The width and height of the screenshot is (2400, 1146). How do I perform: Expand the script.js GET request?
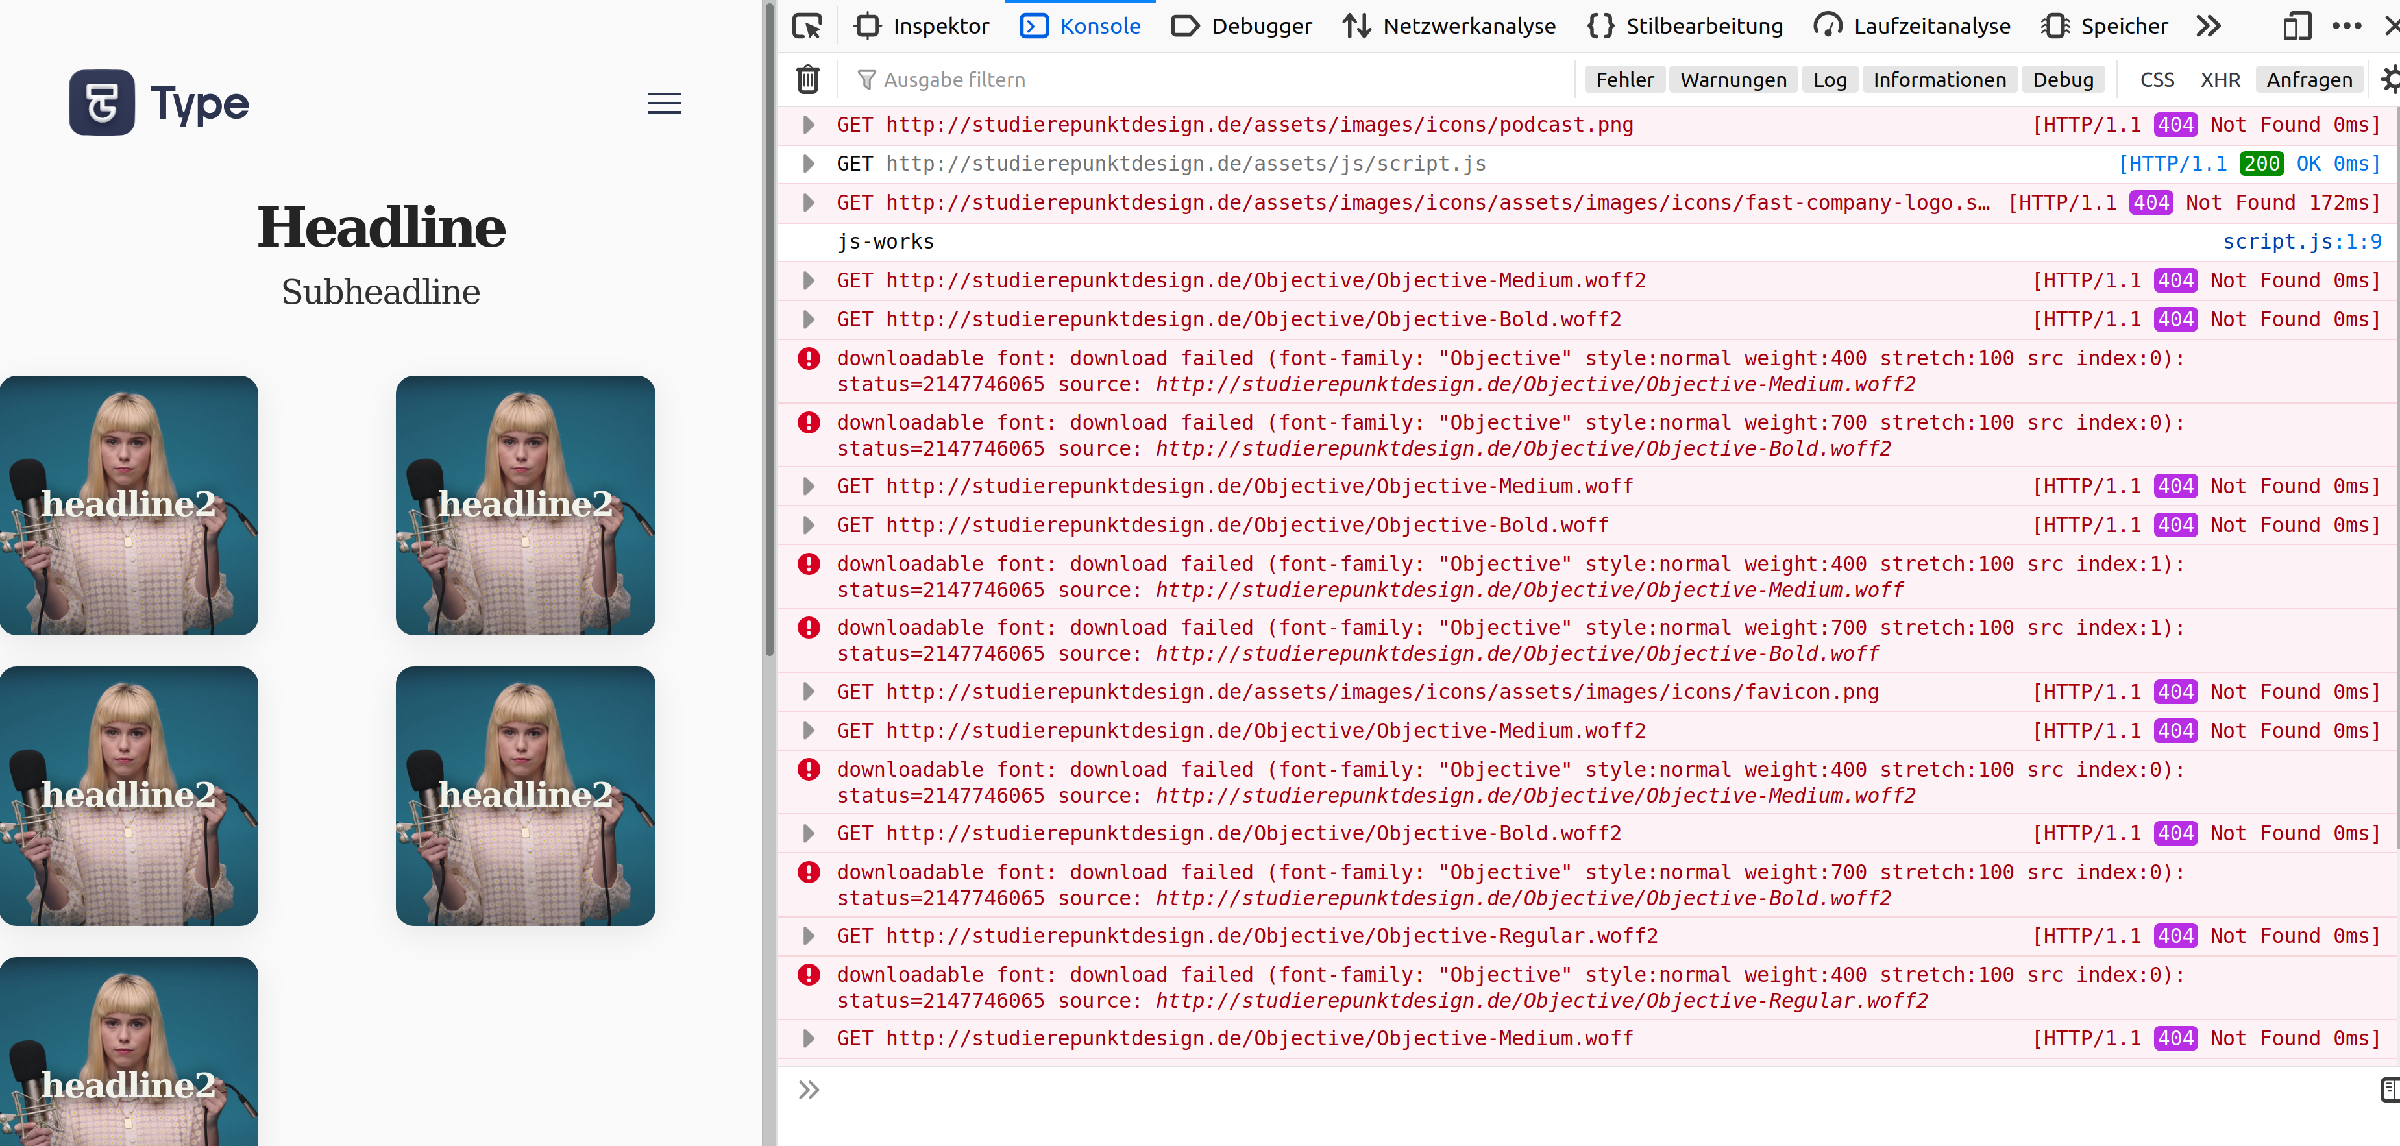[x=809, y=164]
